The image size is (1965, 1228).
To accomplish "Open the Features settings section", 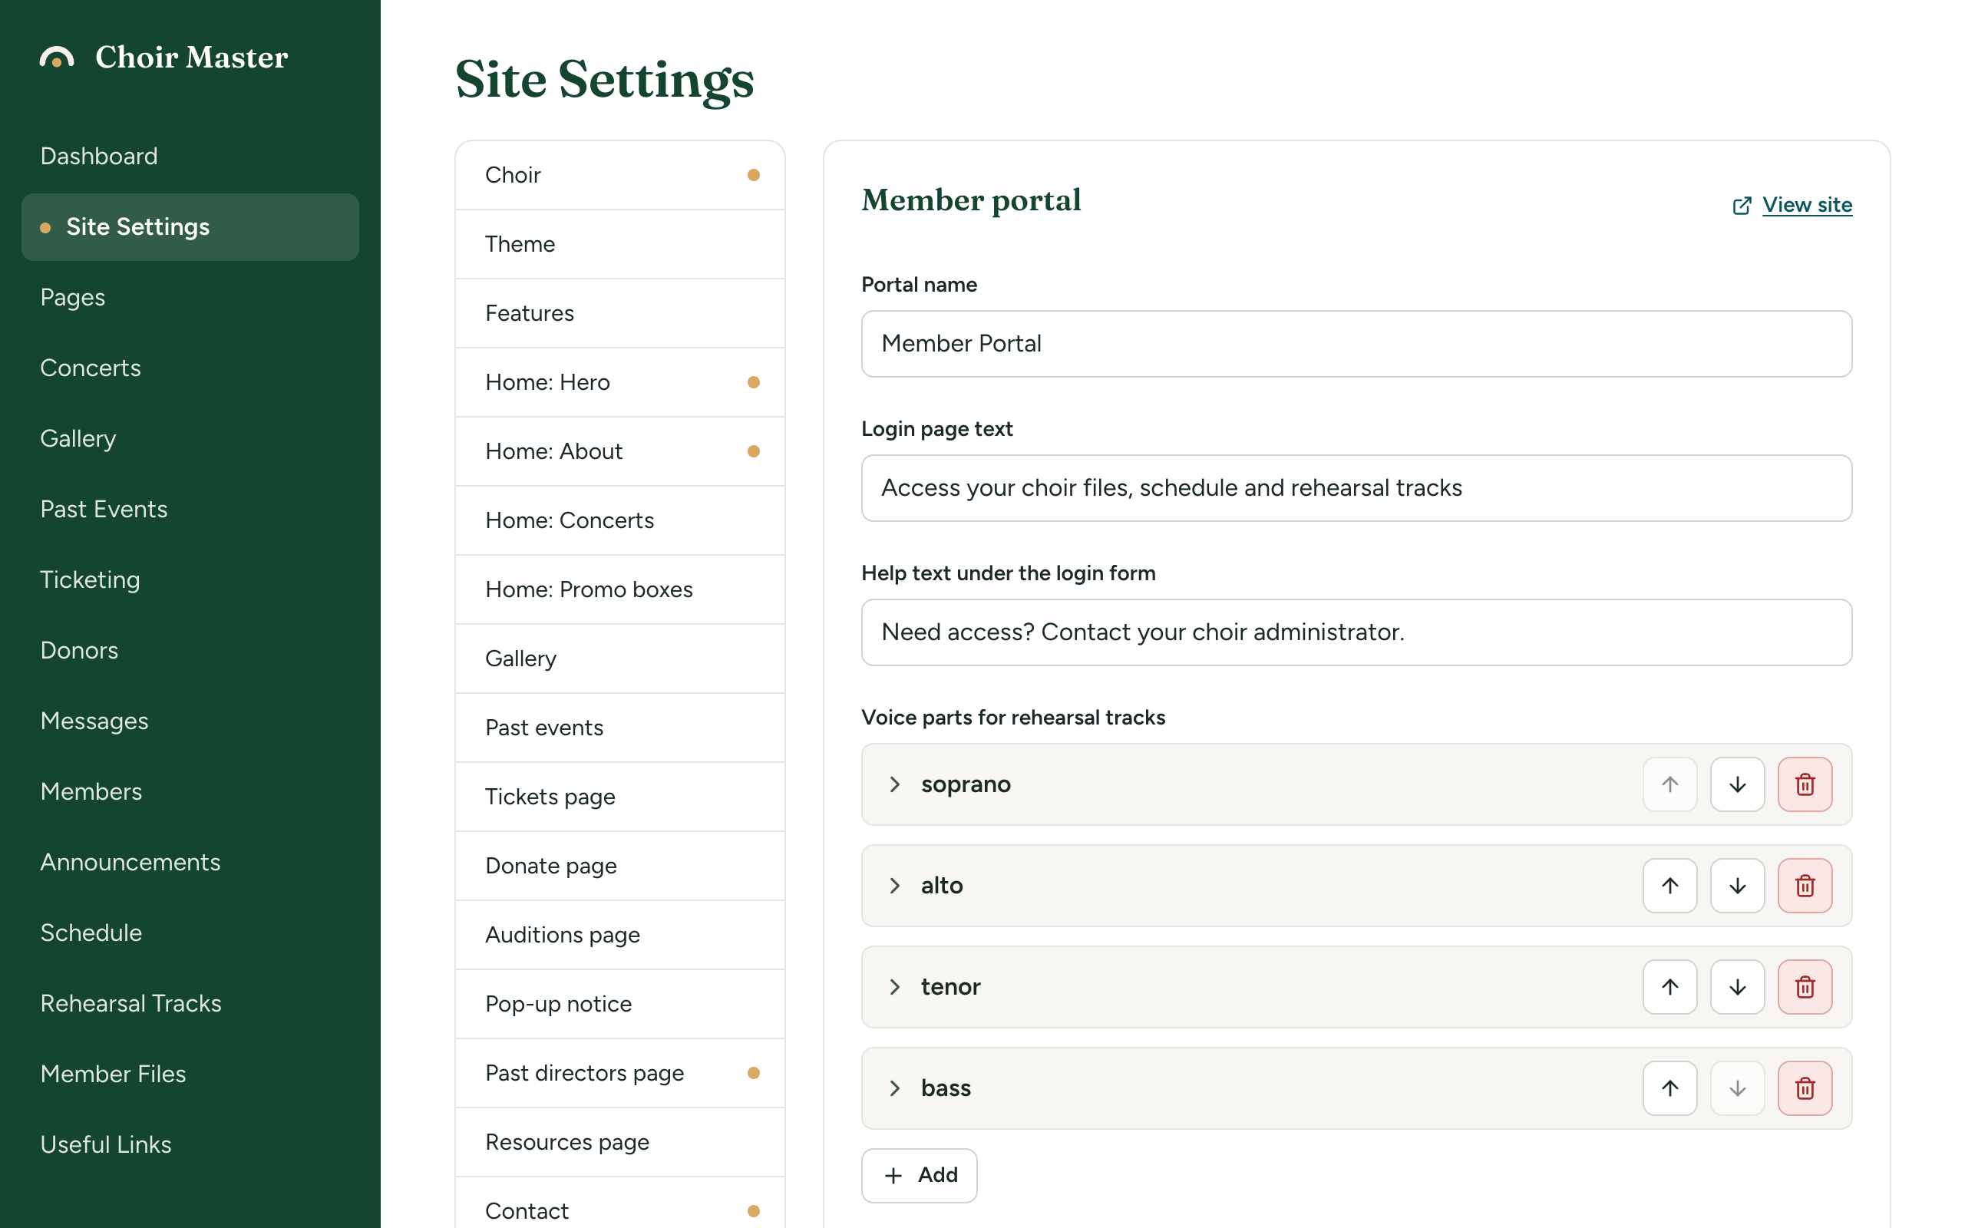I will [x=619, y=312].
